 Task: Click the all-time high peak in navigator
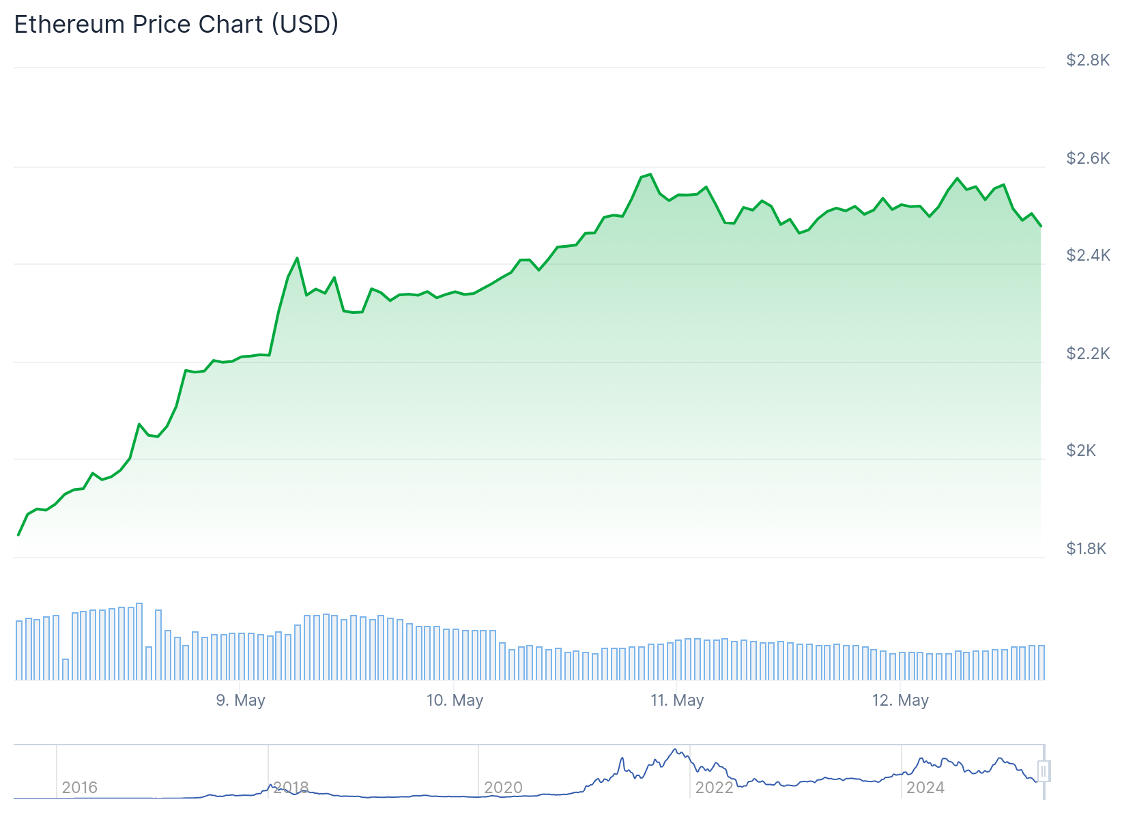click(675, 749)
